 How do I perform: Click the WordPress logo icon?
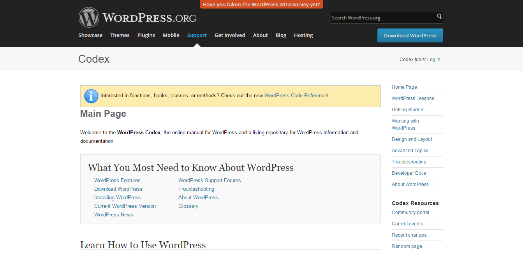click(89, 17)
